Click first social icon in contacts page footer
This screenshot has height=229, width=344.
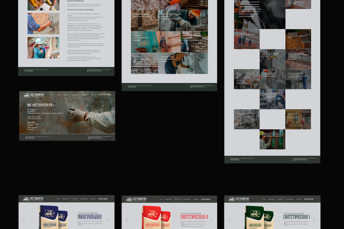[106, 139]
